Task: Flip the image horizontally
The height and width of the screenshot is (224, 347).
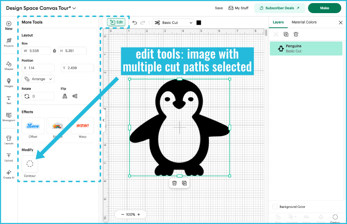Action: [65, 96]
